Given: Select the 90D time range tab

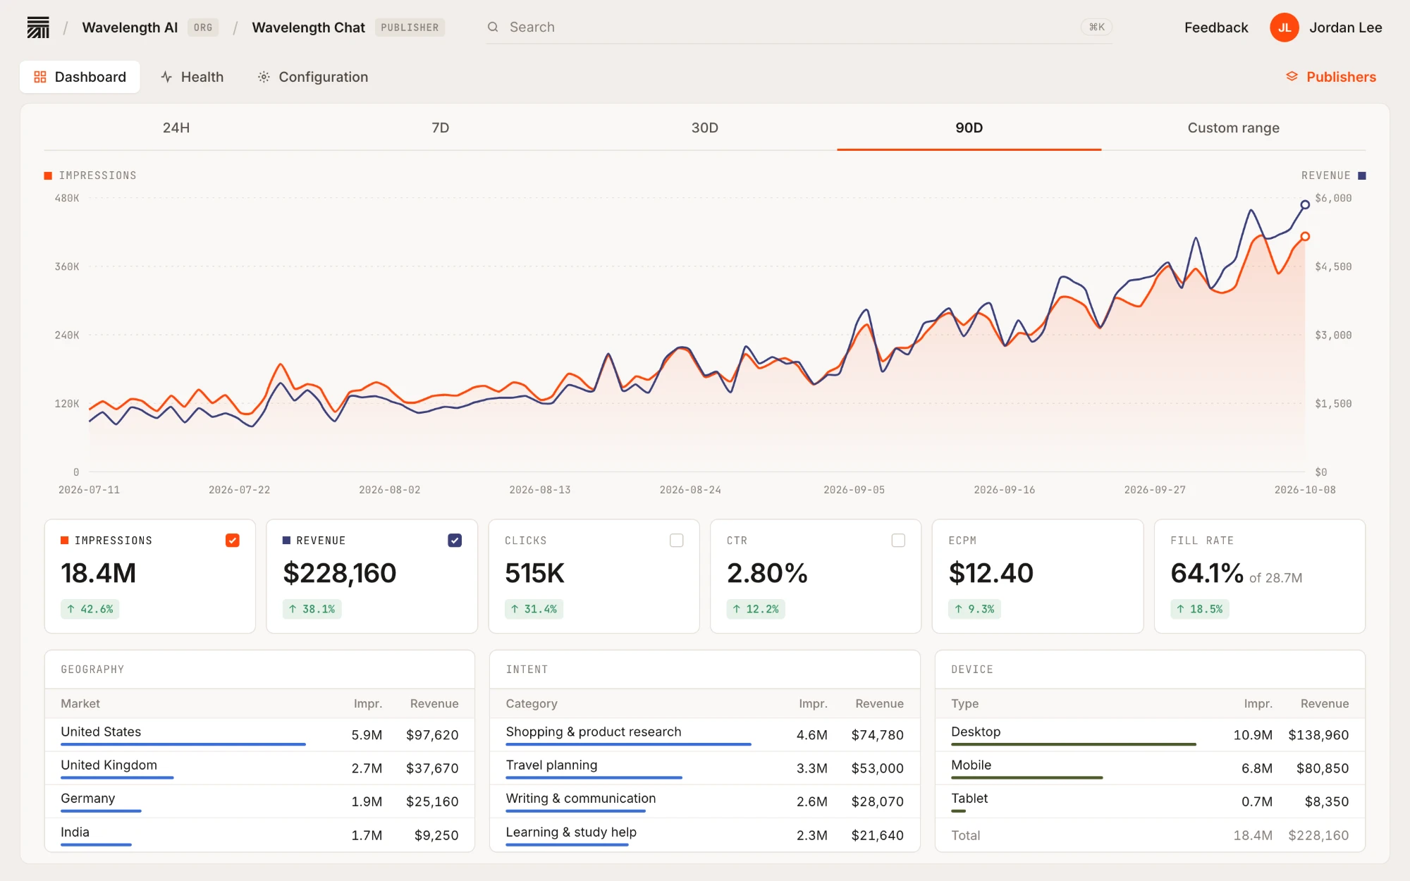Looking at the screenshot, I should tap(969, 128).
